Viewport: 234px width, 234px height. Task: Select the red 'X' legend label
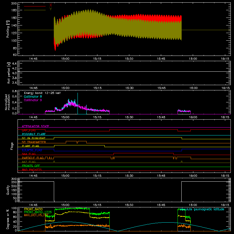click(51, 5)
